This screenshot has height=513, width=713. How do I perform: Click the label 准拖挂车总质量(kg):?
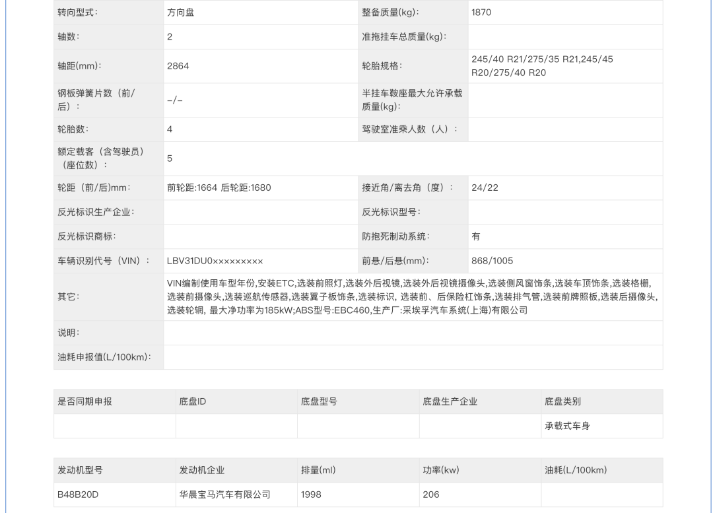coord(404,37)
